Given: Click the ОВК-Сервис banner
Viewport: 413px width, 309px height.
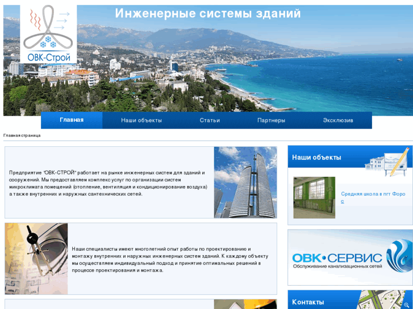Looking at the screenshot, I should pos(350,257).
